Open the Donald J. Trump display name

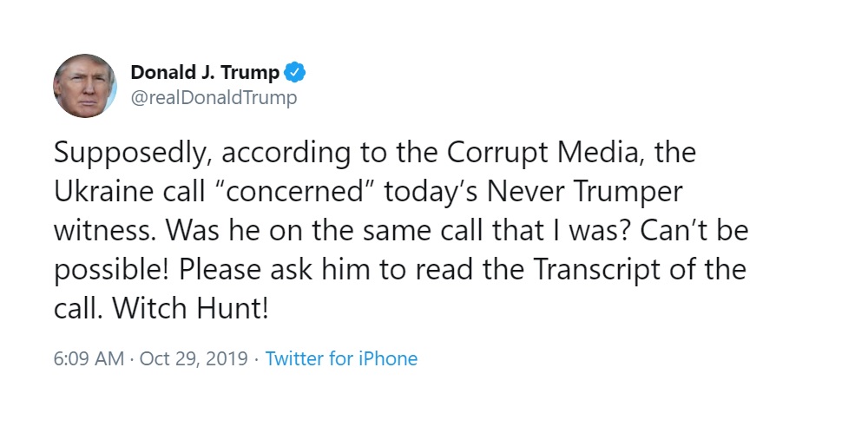click(x=205, y=73)
